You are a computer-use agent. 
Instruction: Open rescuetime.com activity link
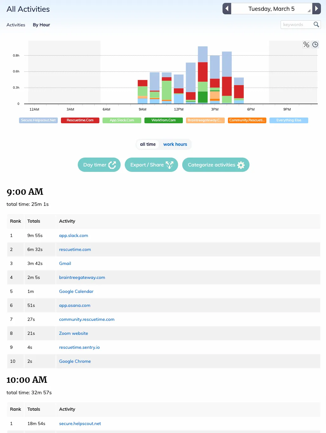(x=75, y=249)
